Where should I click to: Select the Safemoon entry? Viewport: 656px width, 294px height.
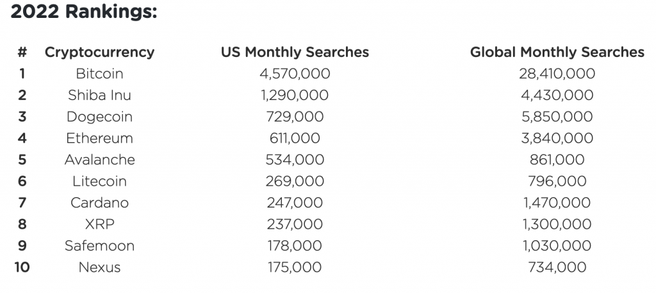pyautogui.click(x=99, y=245)
